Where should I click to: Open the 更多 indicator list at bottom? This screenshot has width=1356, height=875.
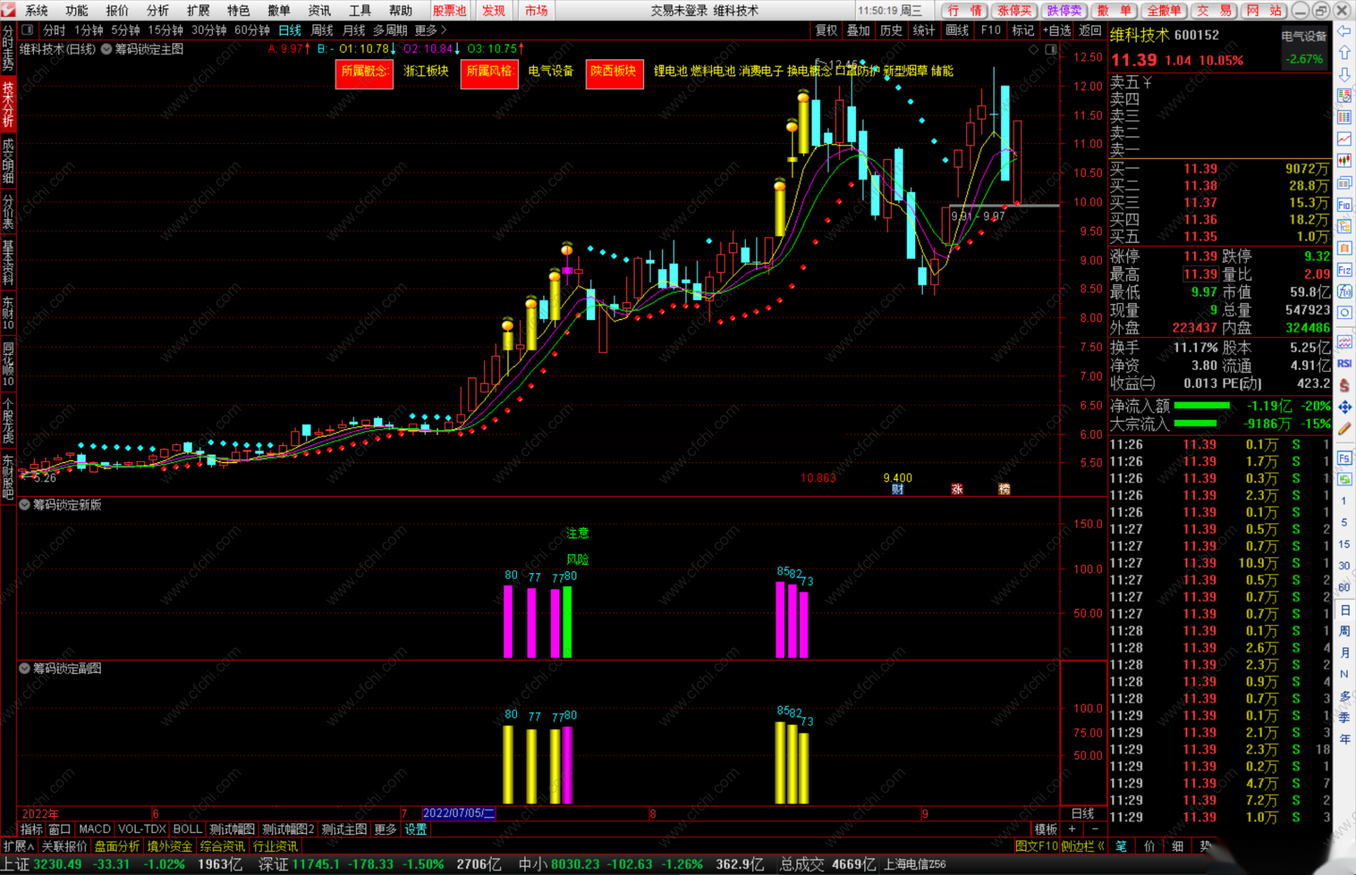tap(384, 830)
